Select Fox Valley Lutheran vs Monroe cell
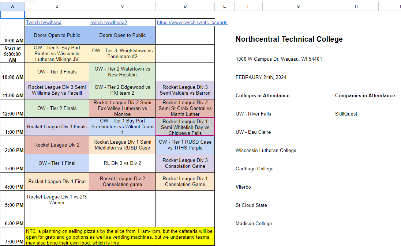The image size is (401, 246). coord(122,109)
